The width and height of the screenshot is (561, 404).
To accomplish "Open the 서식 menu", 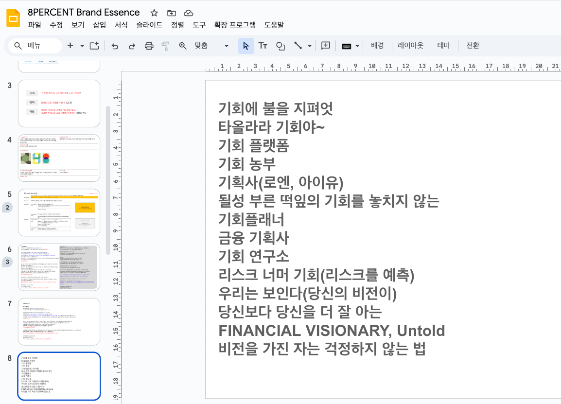I will pos(121,25).
